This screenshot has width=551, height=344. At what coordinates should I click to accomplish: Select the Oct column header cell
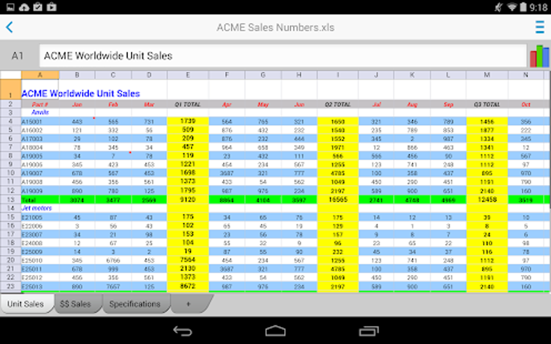coord(526,105)
